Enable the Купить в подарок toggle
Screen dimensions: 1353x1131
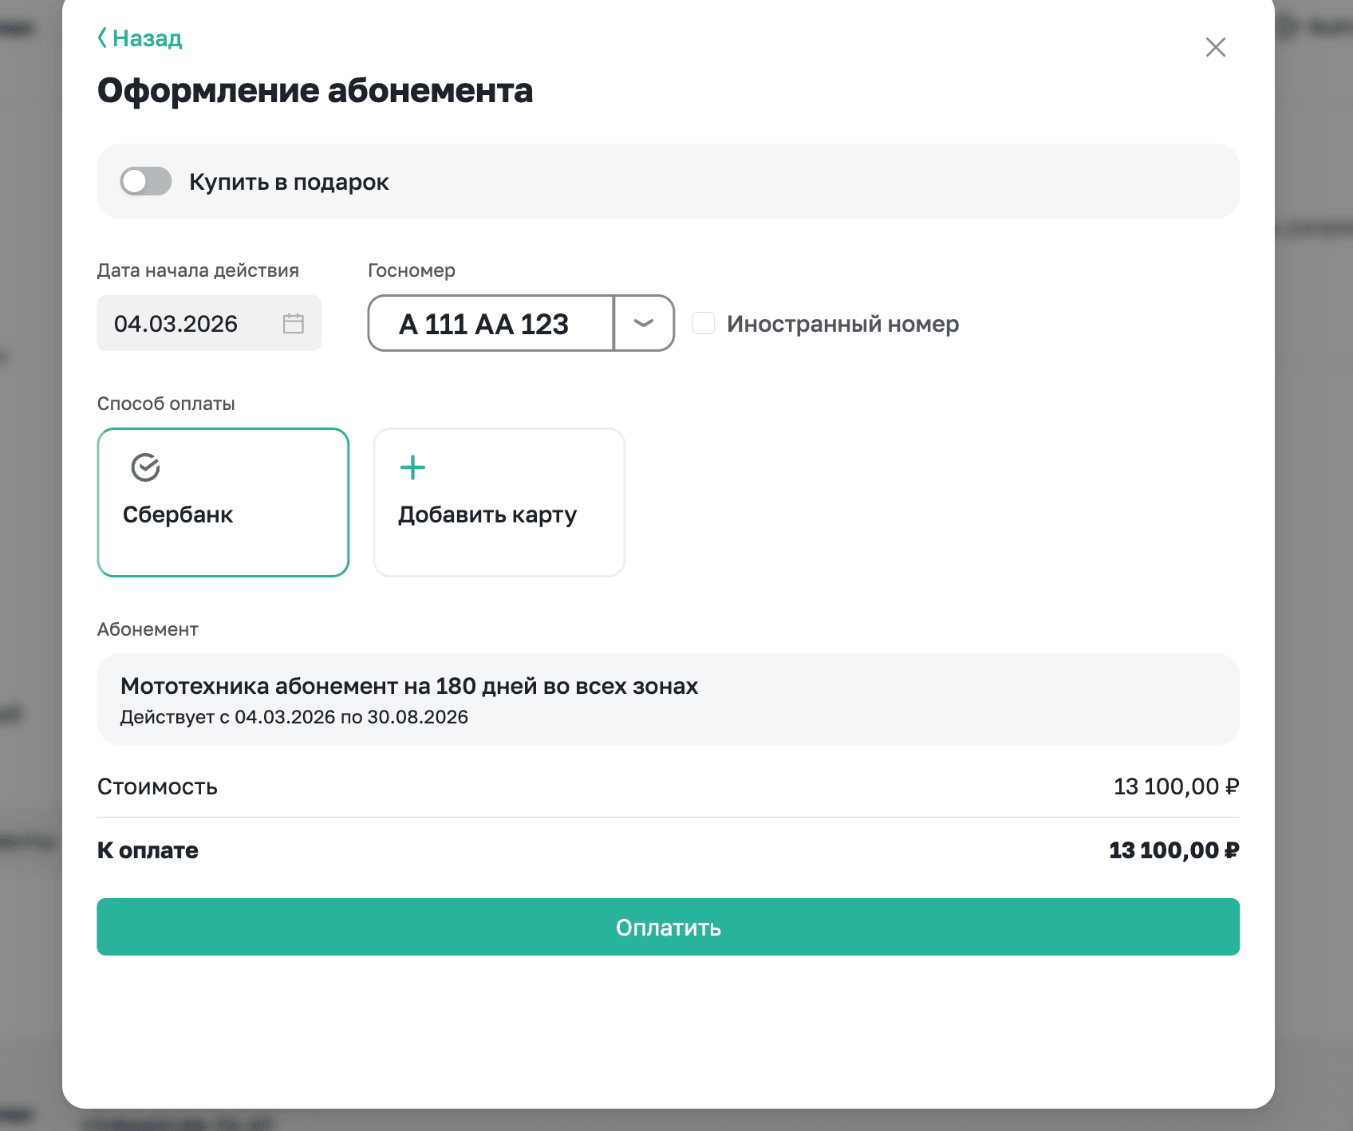(x=145, y=181)
